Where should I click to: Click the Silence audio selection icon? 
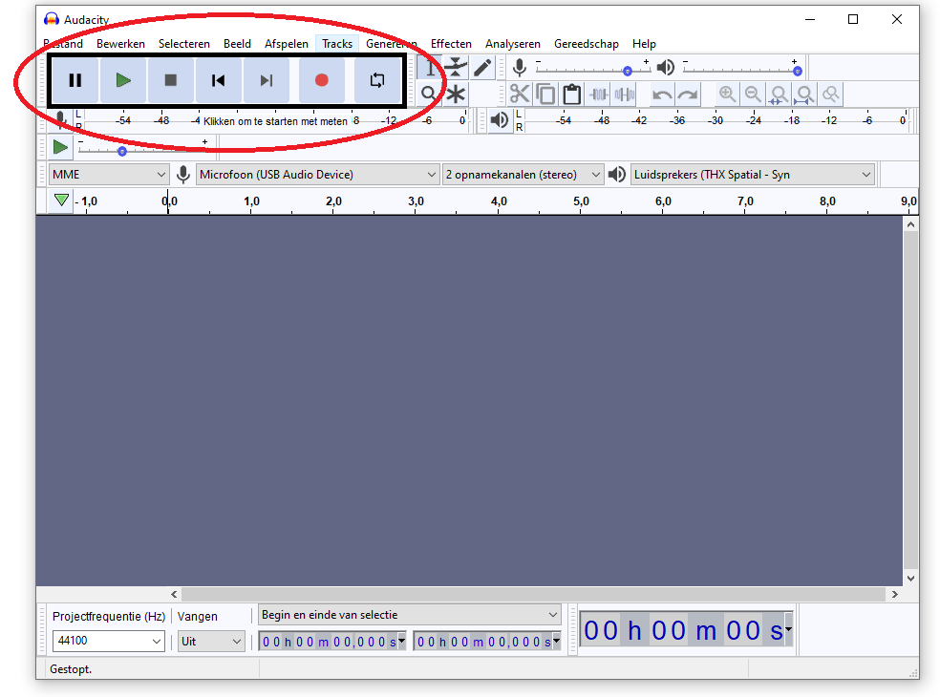(625, 94)
